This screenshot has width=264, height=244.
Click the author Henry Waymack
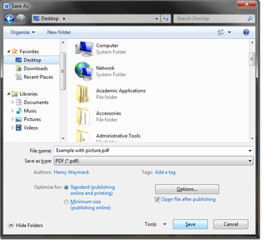(x=71, y=172)
